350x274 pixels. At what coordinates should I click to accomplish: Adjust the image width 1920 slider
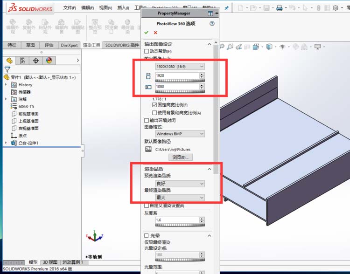(180, 80)
